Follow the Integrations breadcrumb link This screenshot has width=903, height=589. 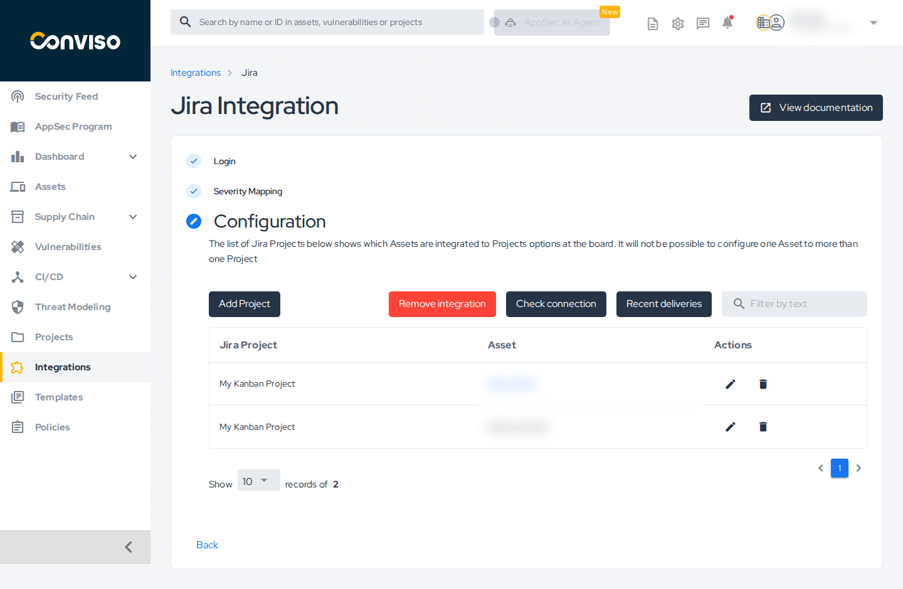(196, 73)
